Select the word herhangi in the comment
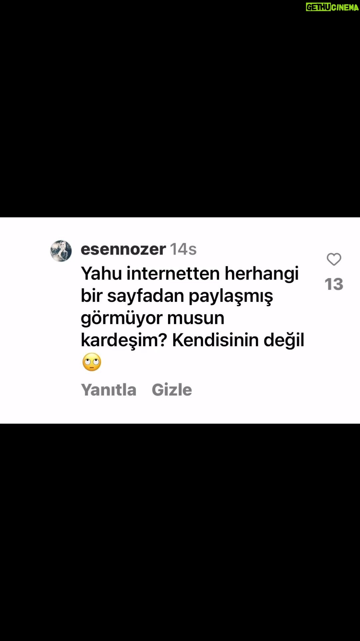 [261, 274]
